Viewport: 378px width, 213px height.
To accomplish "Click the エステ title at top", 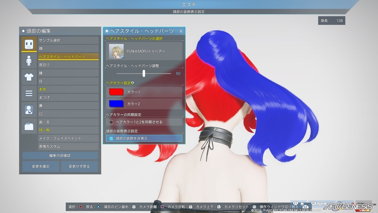I will click(189, 4).
